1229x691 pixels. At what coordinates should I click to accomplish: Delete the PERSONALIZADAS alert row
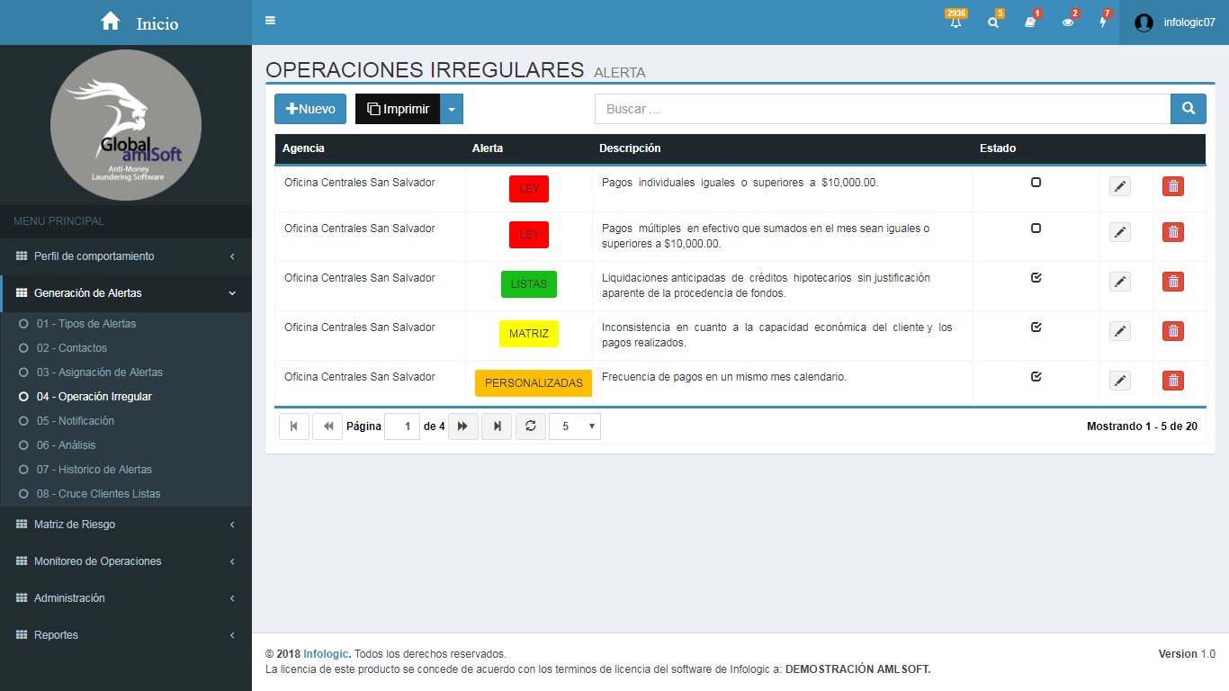[x=1172, y=381]
